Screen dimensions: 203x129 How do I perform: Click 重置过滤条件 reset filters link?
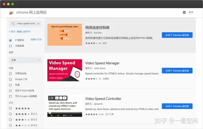[x=24, y=31]
